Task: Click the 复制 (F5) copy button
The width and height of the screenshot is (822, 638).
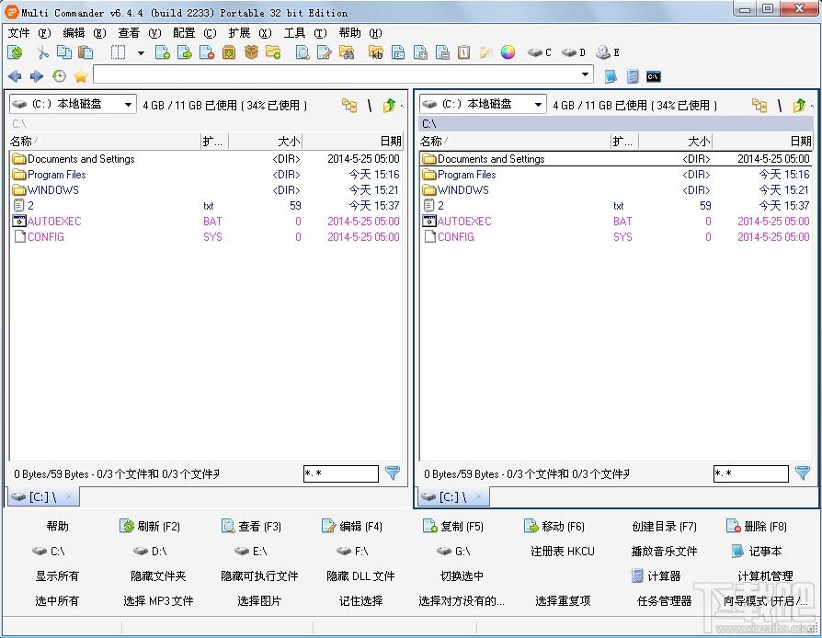Action: pos(452,527)
